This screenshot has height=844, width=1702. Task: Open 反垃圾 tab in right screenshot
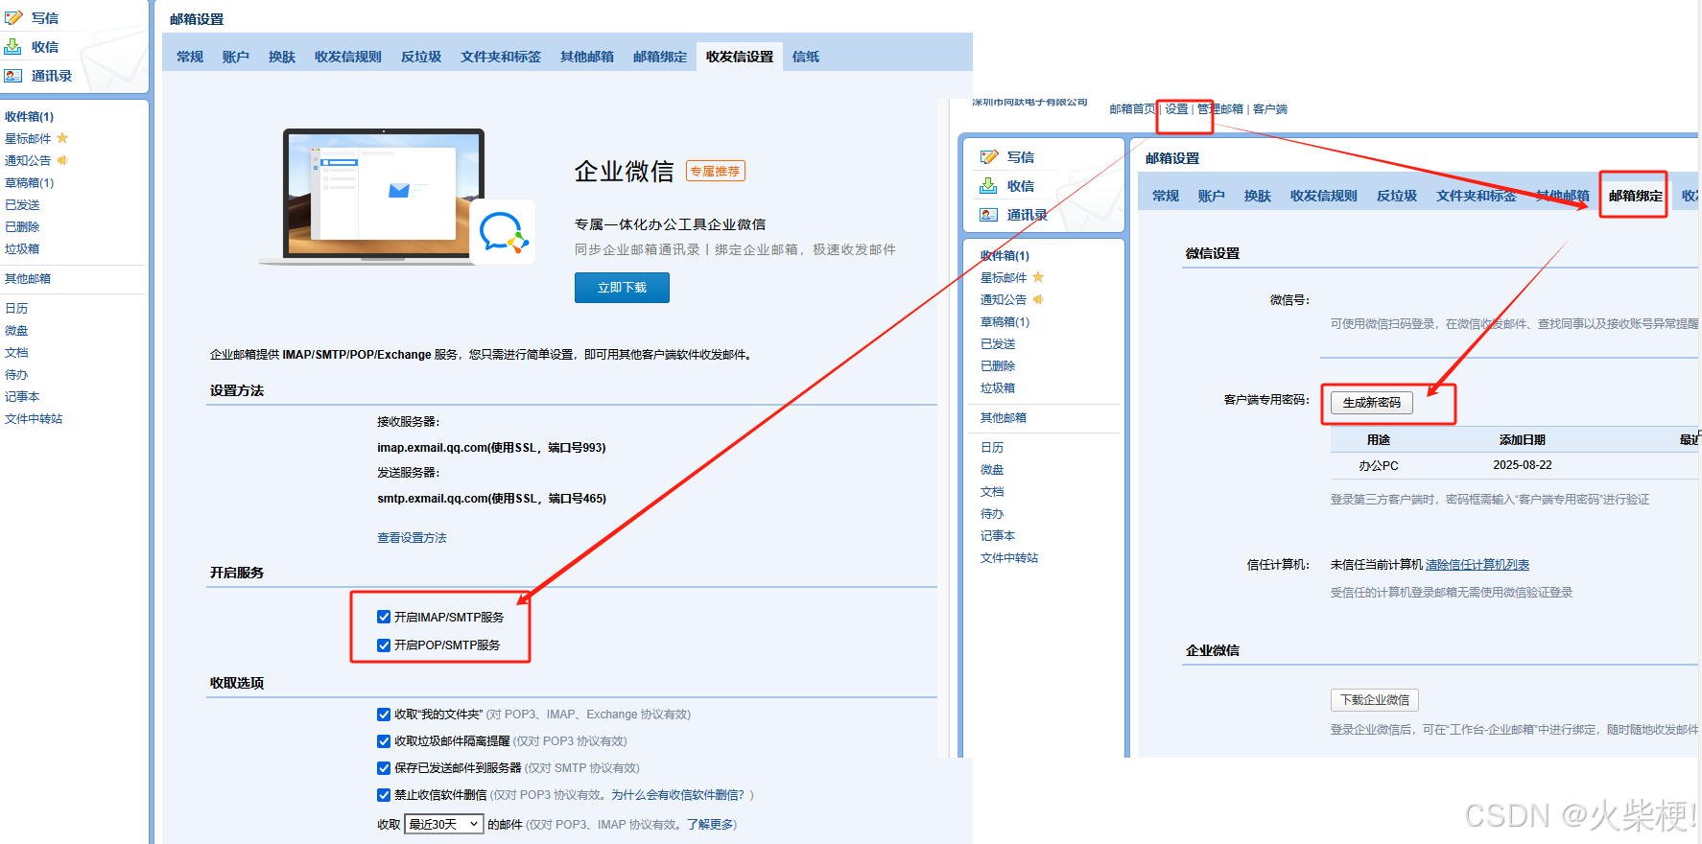pyautogui.click(x=1397, y=196)
